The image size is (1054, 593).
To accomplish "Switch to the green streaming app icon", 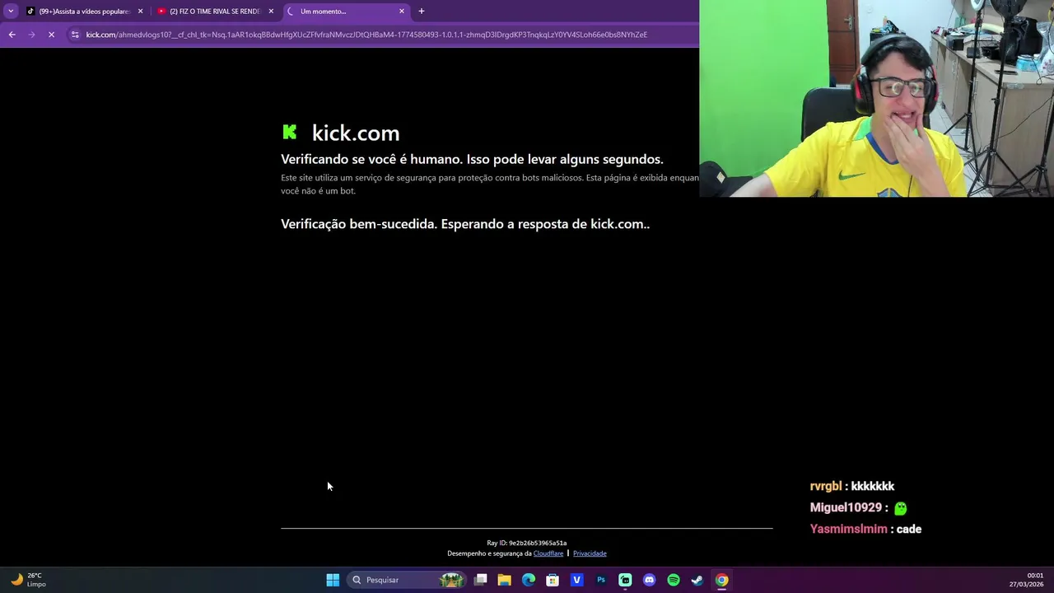I will coord(625,580).
